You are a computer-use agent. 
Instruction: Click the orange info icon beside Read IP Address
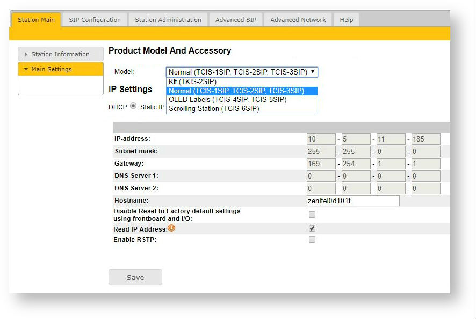click(171, 228)
